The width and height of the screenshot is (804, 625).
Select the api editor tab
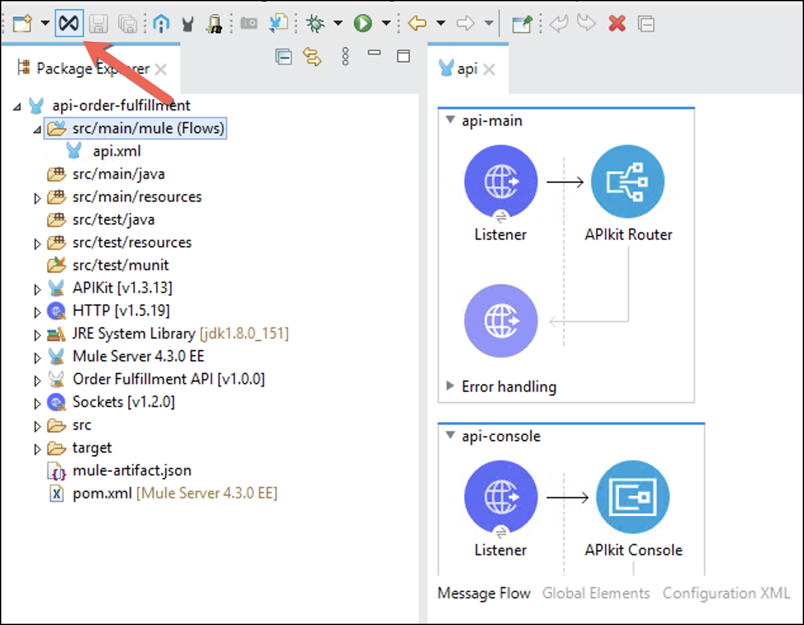(467, 68)
